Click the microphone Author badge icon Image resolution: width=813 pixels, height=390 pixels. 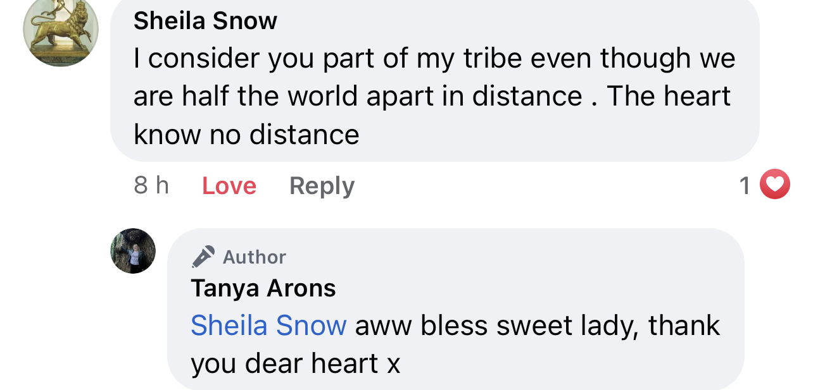point(203,257)
